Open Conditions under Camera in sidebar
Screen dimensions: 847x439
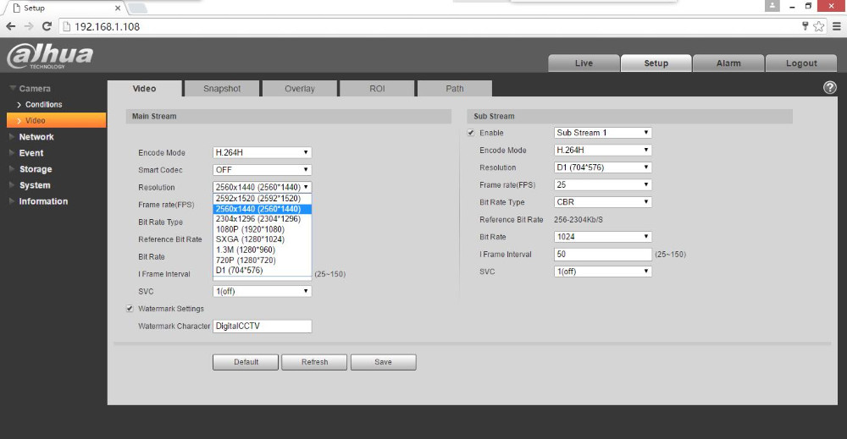coord(44,105)
